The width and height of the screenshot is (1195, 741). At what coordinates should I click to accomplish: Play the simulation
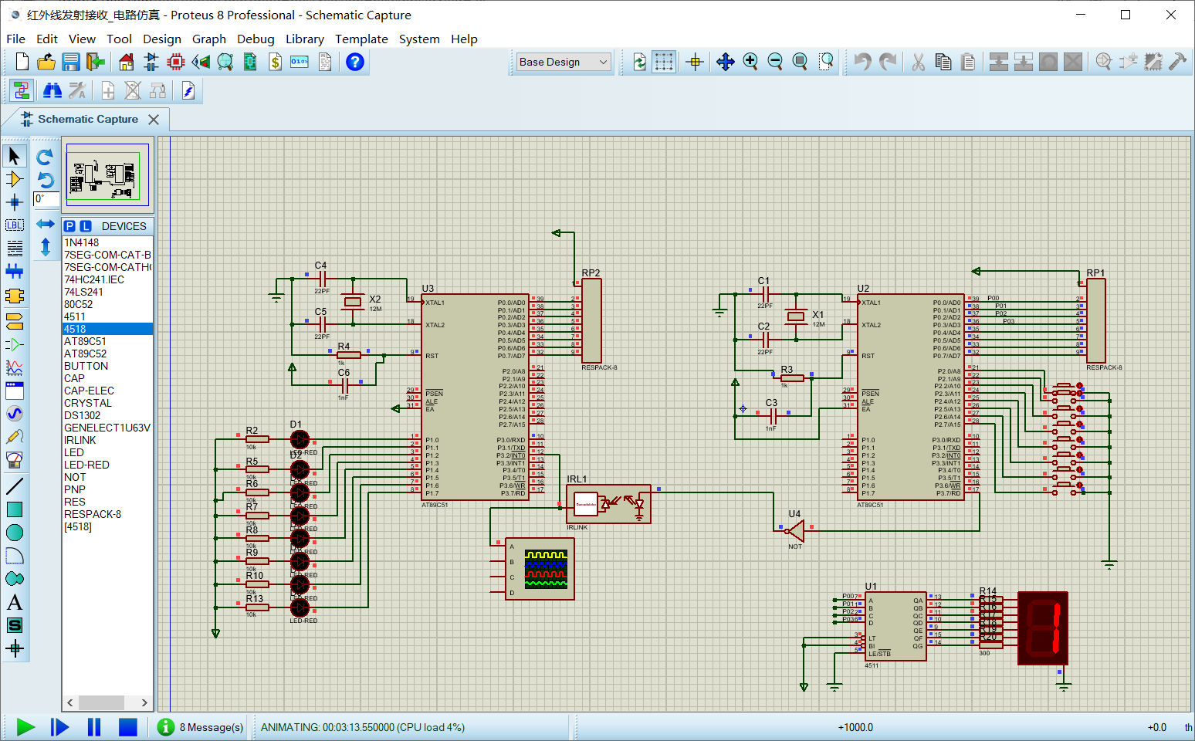25,727
